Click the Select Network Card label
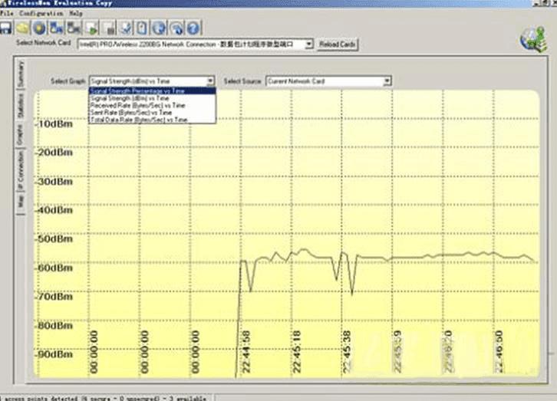Screen dimensions: 557x401 click(x=43, y=43)
